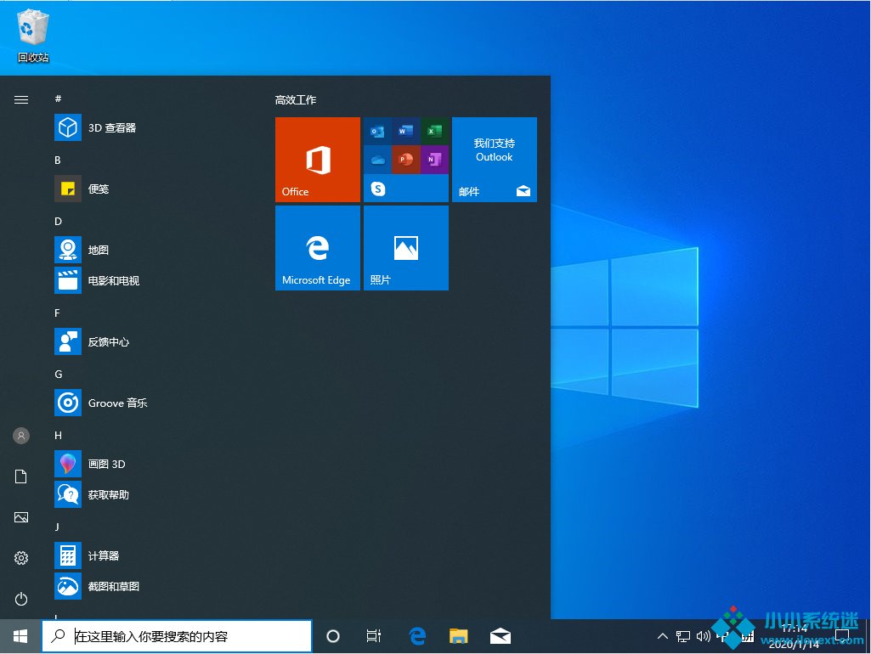Open the user account icon in Start sidebar
This screenshot has height=654, width=871.
click(21, 436)
